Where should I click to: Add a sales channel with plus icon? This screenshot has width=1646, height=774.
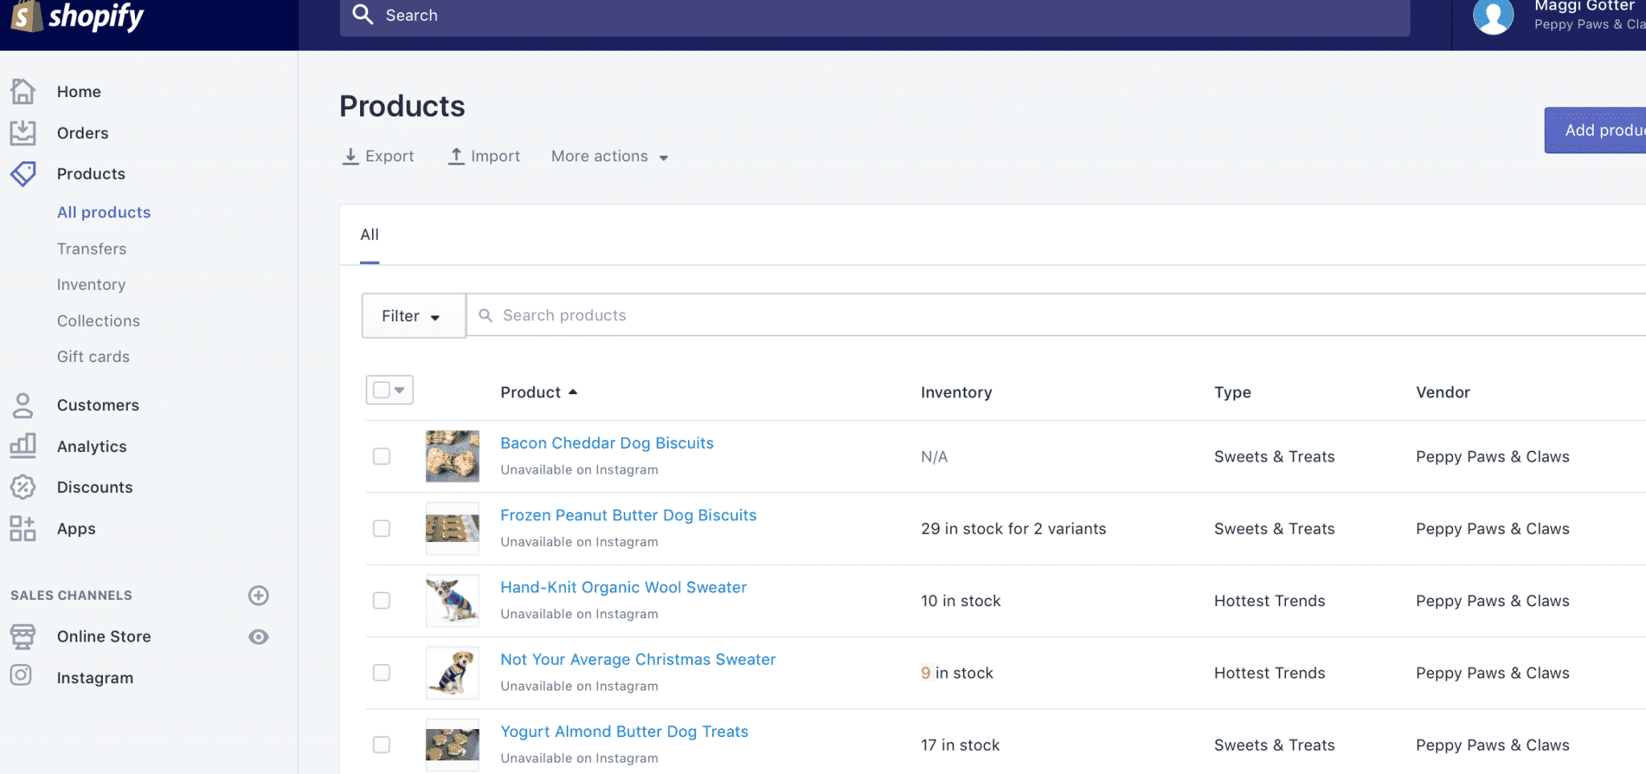258,595
